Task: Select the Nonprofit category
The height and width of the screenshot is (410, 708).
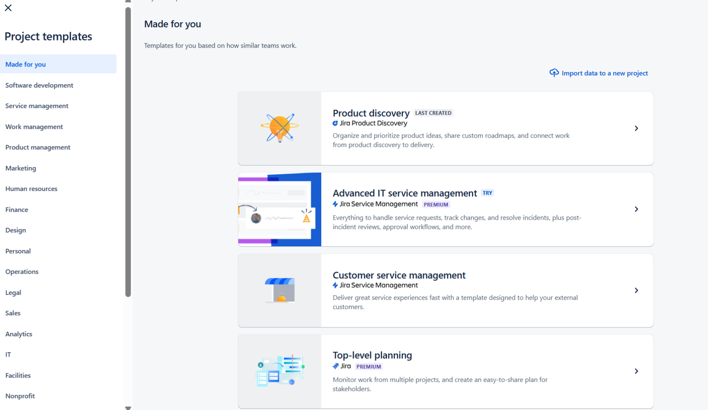Action: (58, 396)
